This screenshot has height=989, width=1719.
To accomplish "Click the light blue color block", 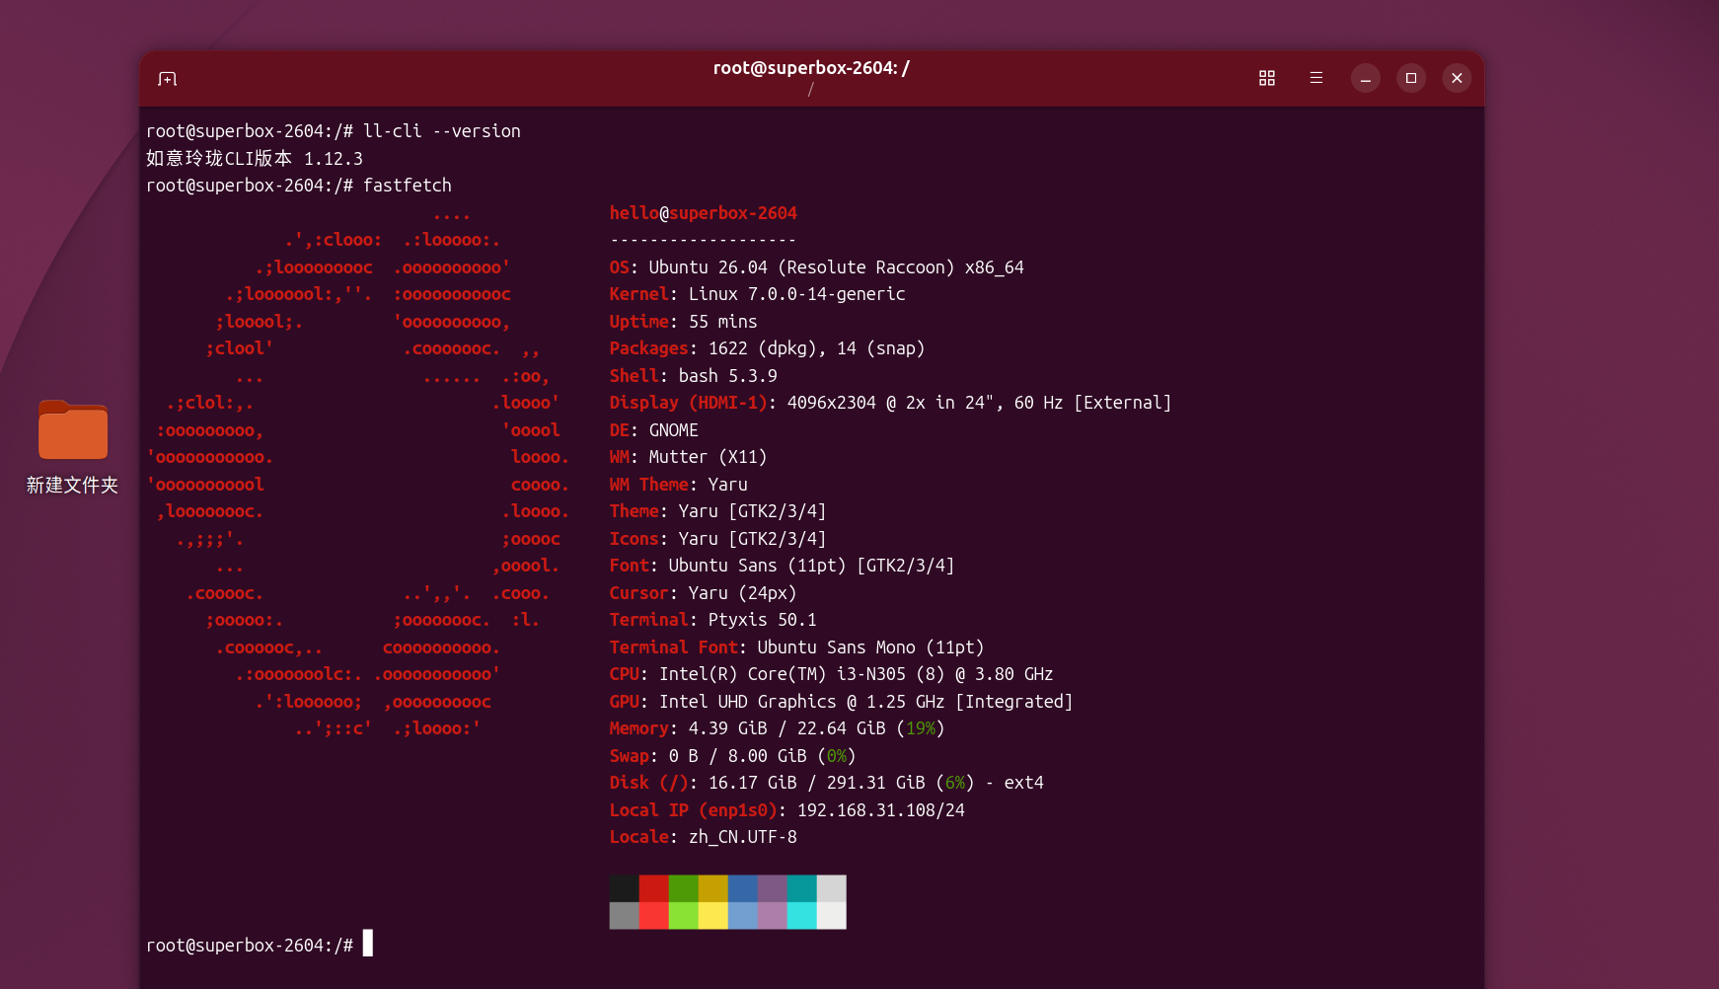I will pyautogui.click(x=743, y=916).
